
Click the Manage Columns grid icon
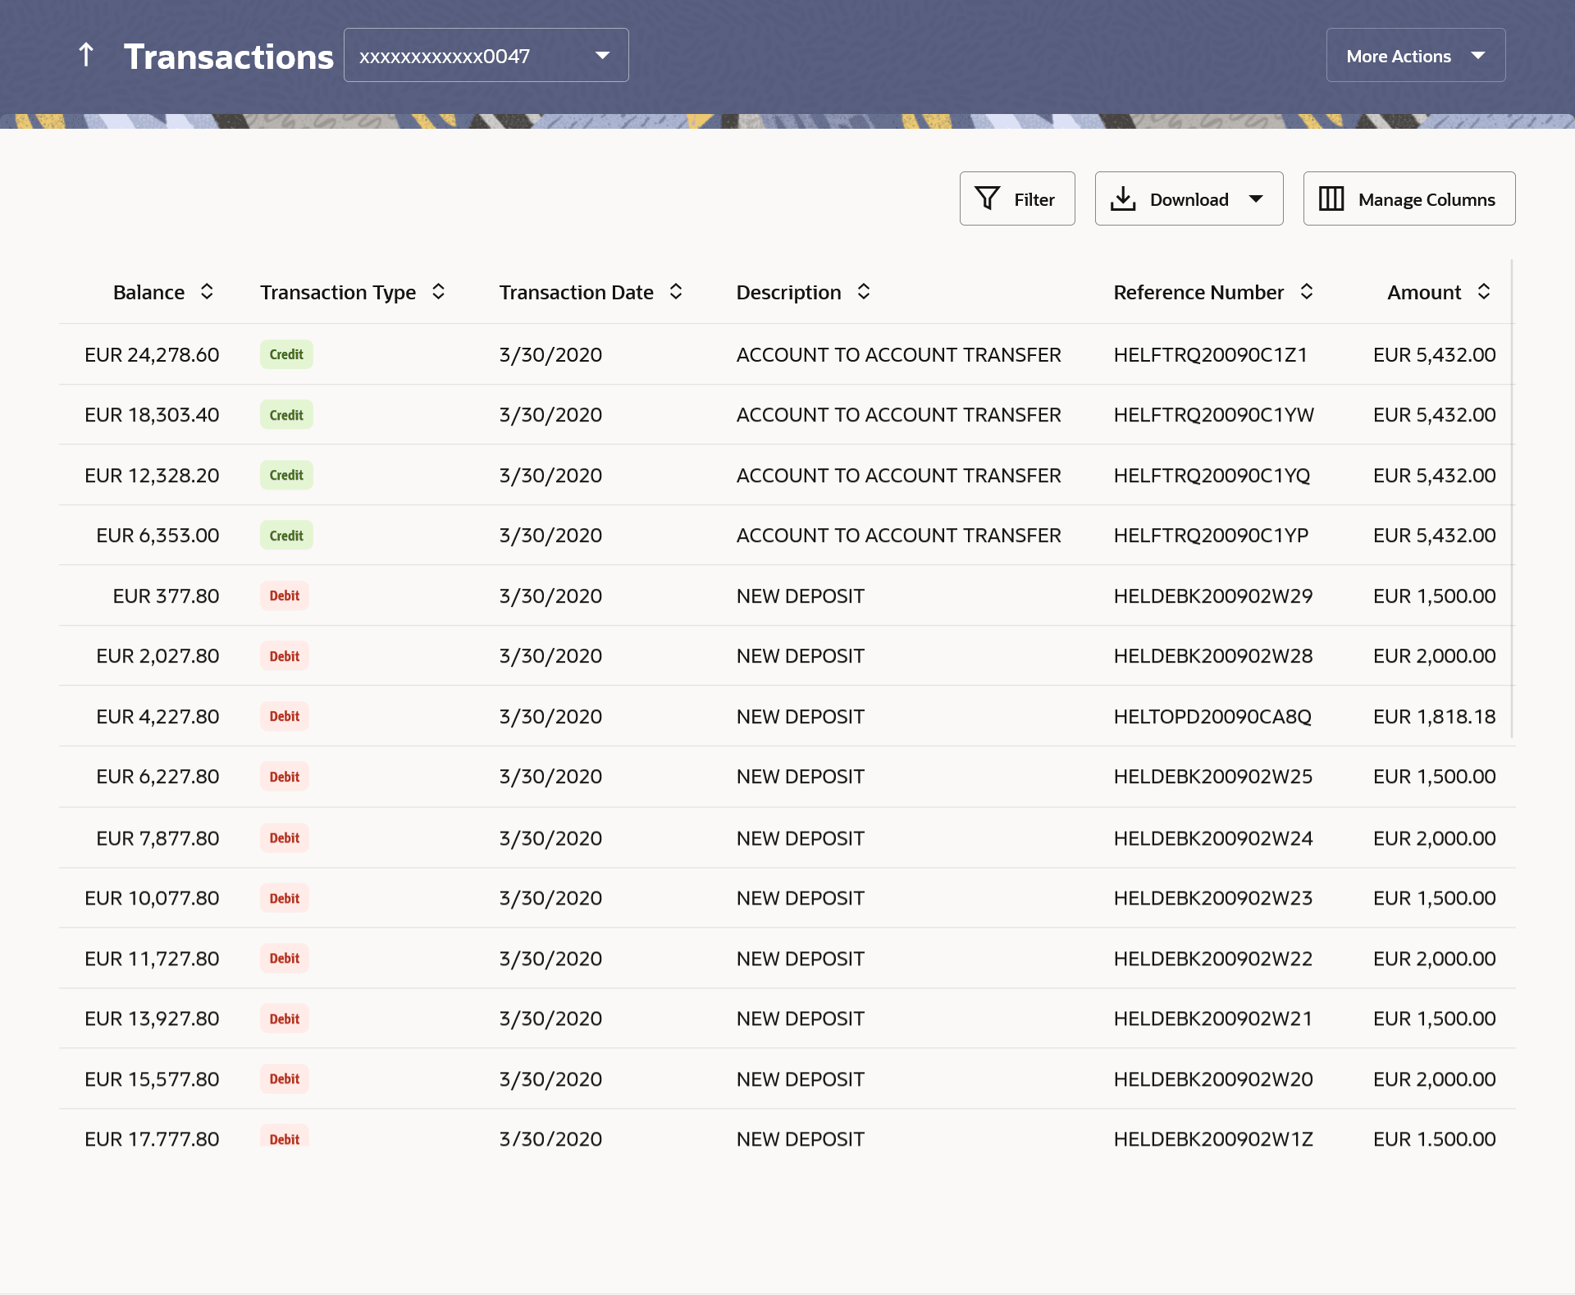point(1331,198)
